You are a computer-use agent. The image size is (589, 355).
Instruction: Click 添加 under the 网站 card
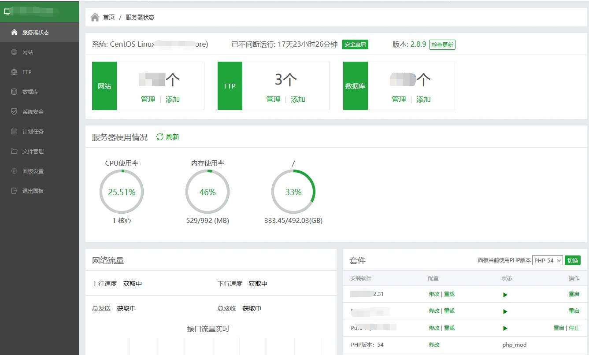pos(173,100)
